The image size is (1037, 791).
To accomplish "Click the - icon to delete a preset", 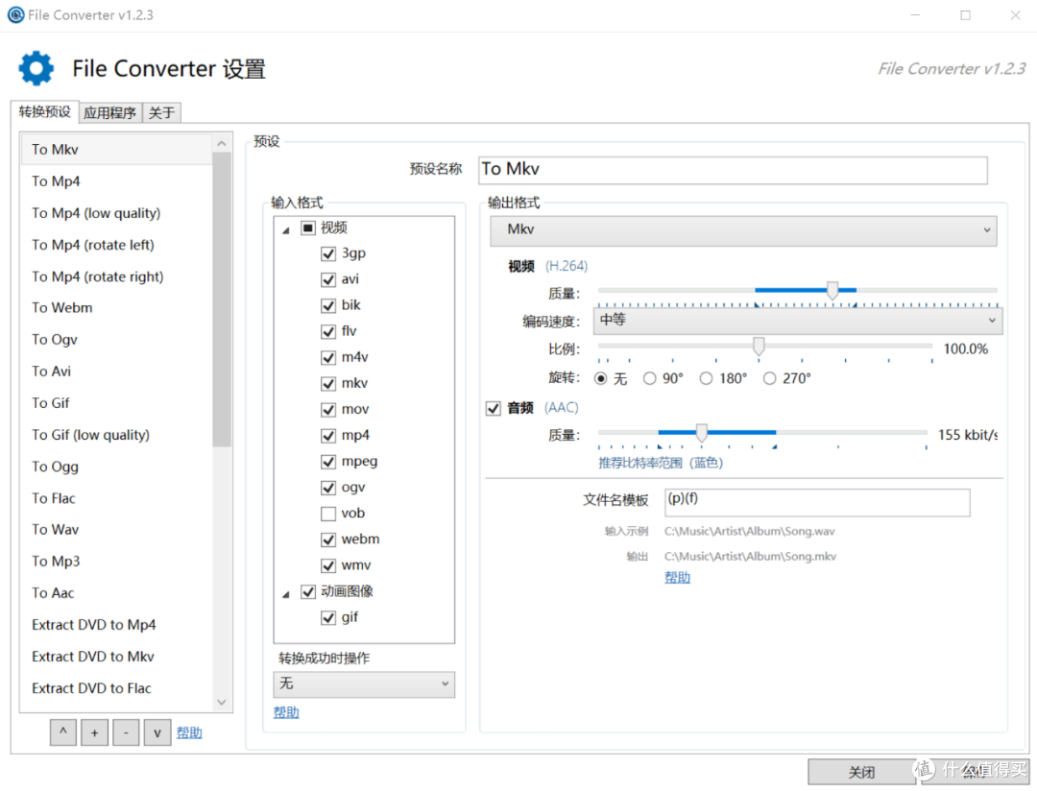I will pyautogui.click(x=126, y=731).
